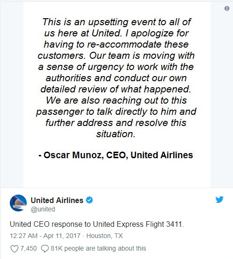Click the phrase "United Express Flight 3411"
Image resolution: width=233 pixels, height=259 pixels.
[x=138, y=224]
